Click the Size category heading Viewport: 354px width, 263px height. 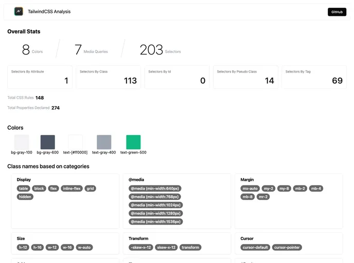point(21,238)
